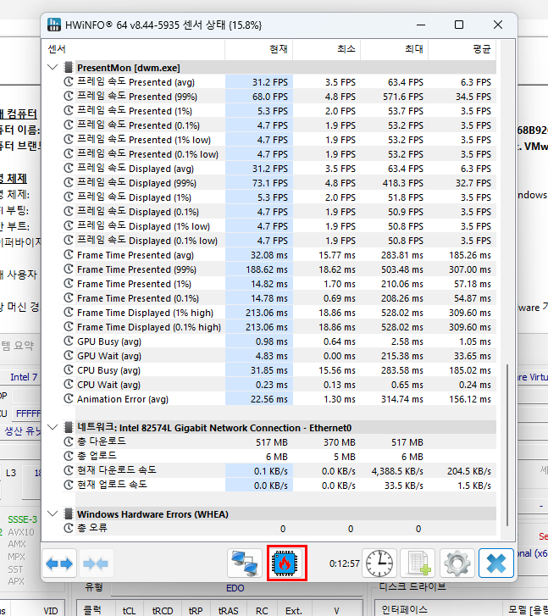The height and width of the screenshot is (616, 548).
Task: Select the Frame Time Displayed (0.1% high) row
Action: 279,327
